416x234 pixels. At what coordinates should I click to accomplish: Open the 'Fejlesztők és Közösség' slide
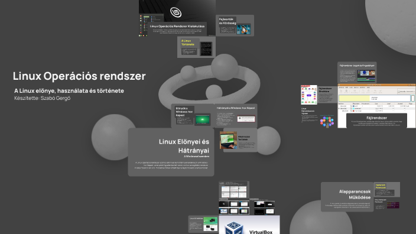tap(235, 25)
